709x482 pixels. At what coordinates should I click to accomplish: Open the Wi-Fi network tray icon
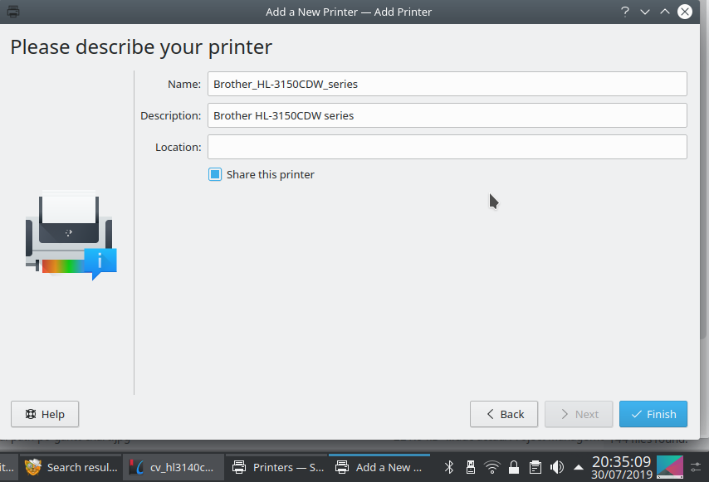(492, 467)
